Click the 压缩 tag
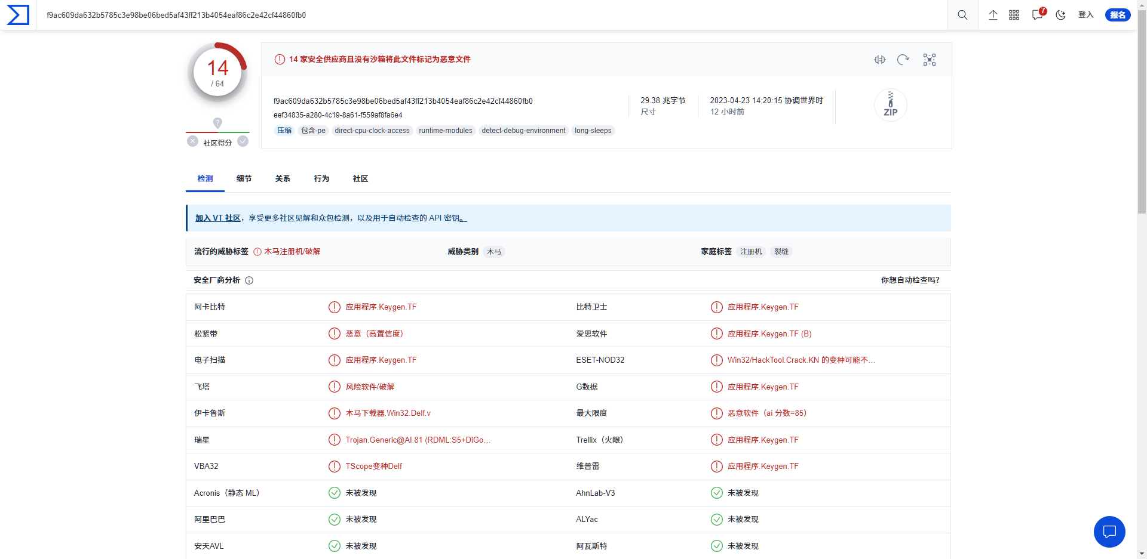Image resolution: width=1147 pixels, height=559 pixels. click(x=284, y=131)
